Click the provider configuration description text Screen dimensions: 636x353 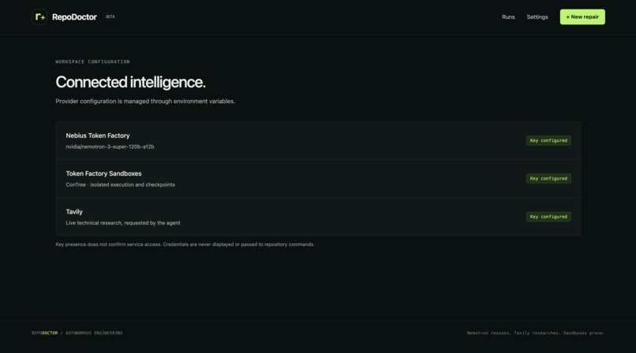coord(145,101)
